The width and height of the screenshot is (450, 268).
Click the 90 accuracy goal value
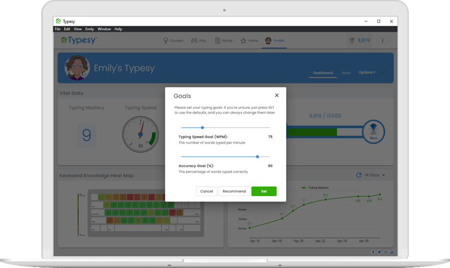coord(270,166)
